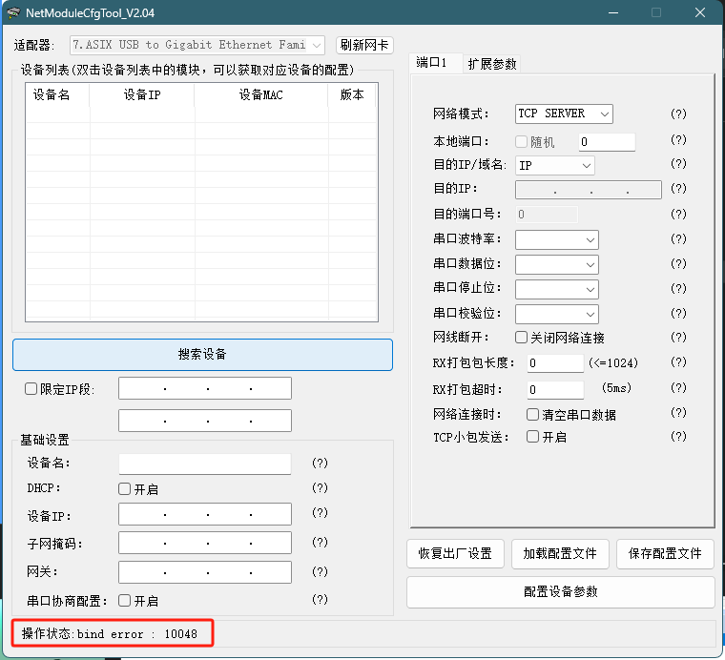The height and width of the screenshot is (660, 725).
Task: Click 保存配置文件 button
Action: (665, 553)
